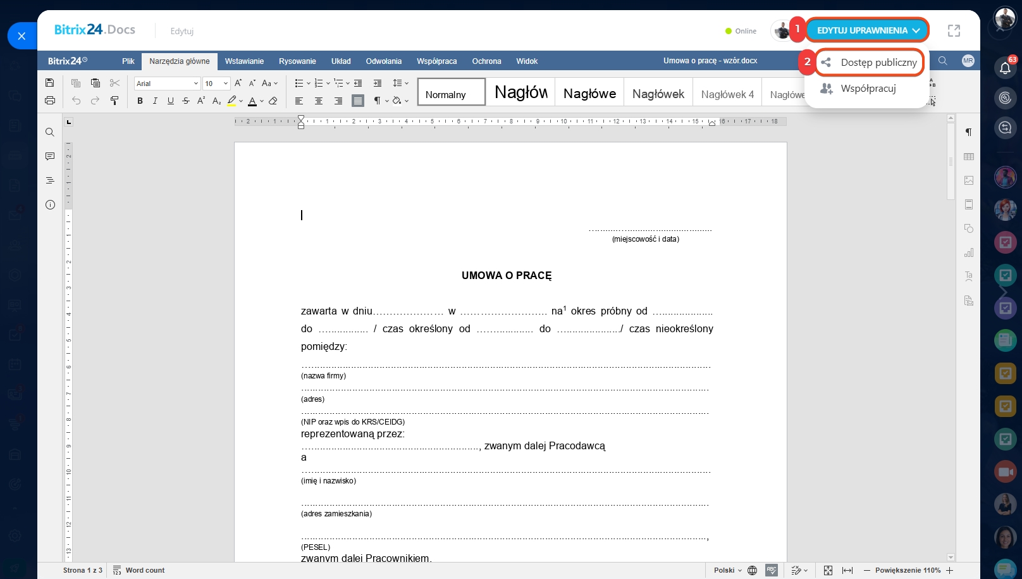1022x579 pixels.
Task: Toggle Strikethrough formatting
Action: (185, 101)
